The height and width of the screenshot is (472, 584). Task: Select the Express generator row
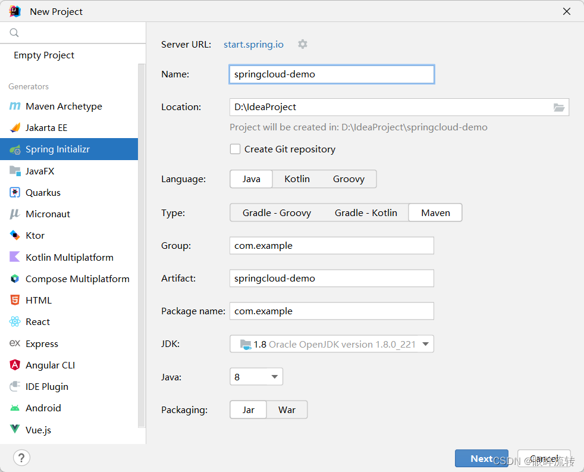[x=69, y=343]
